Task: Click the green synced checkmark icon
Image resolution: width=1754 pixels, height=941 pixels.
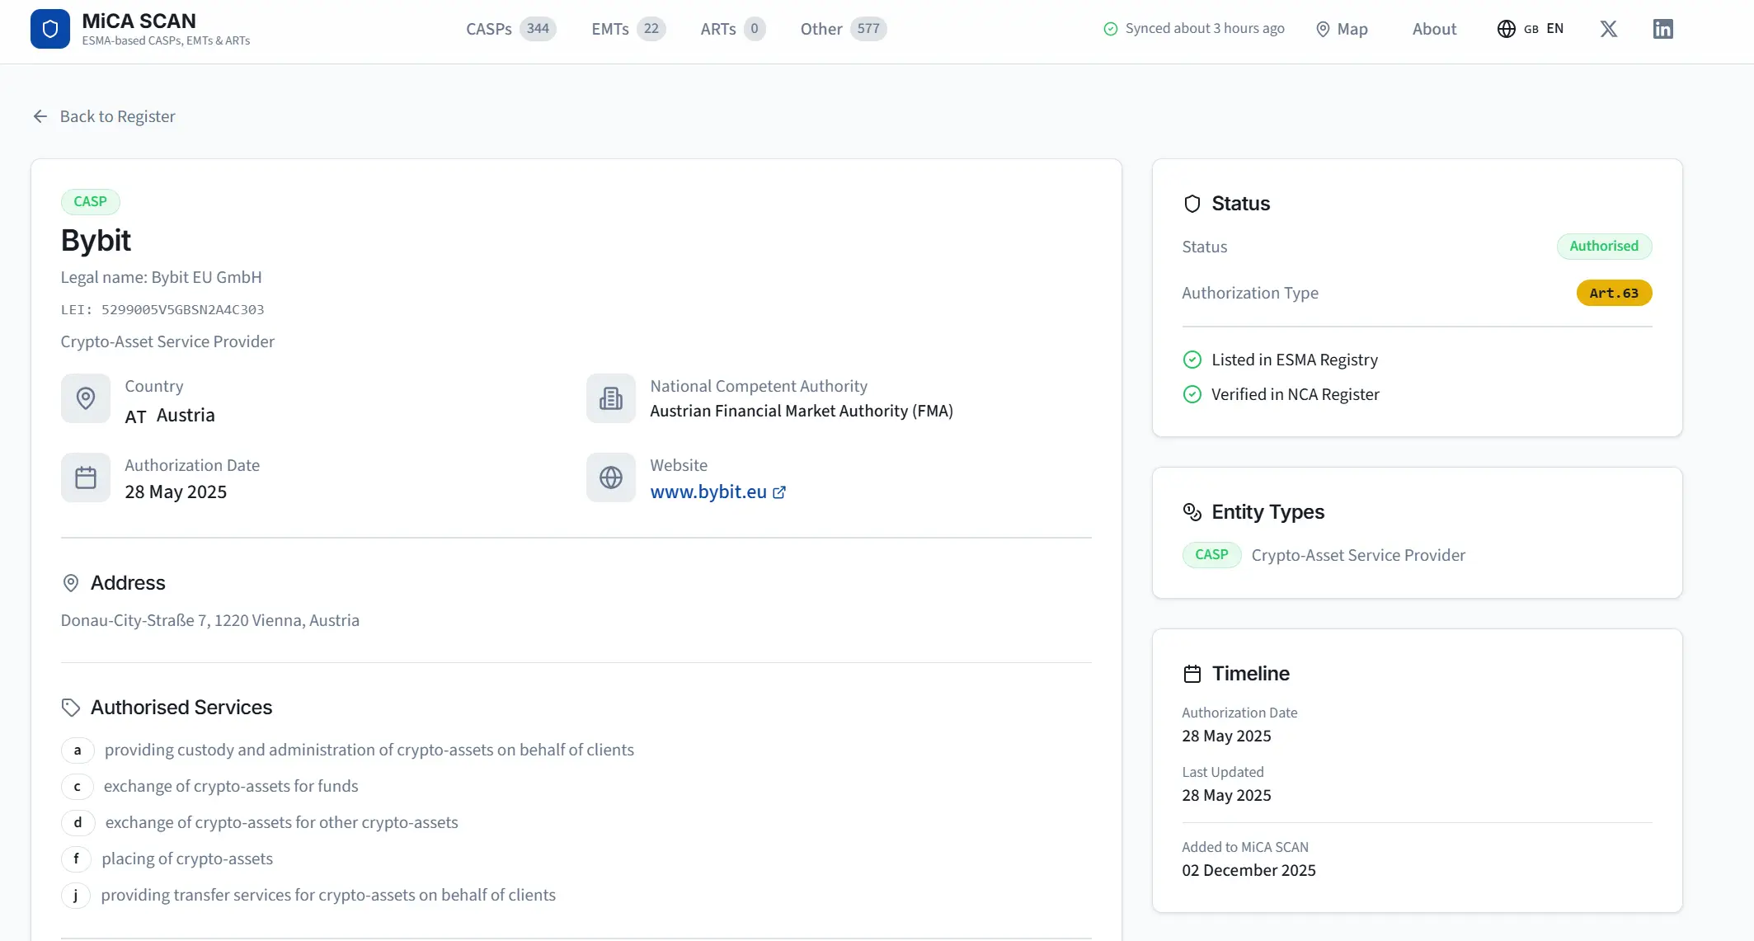Action: (1111, 29)
